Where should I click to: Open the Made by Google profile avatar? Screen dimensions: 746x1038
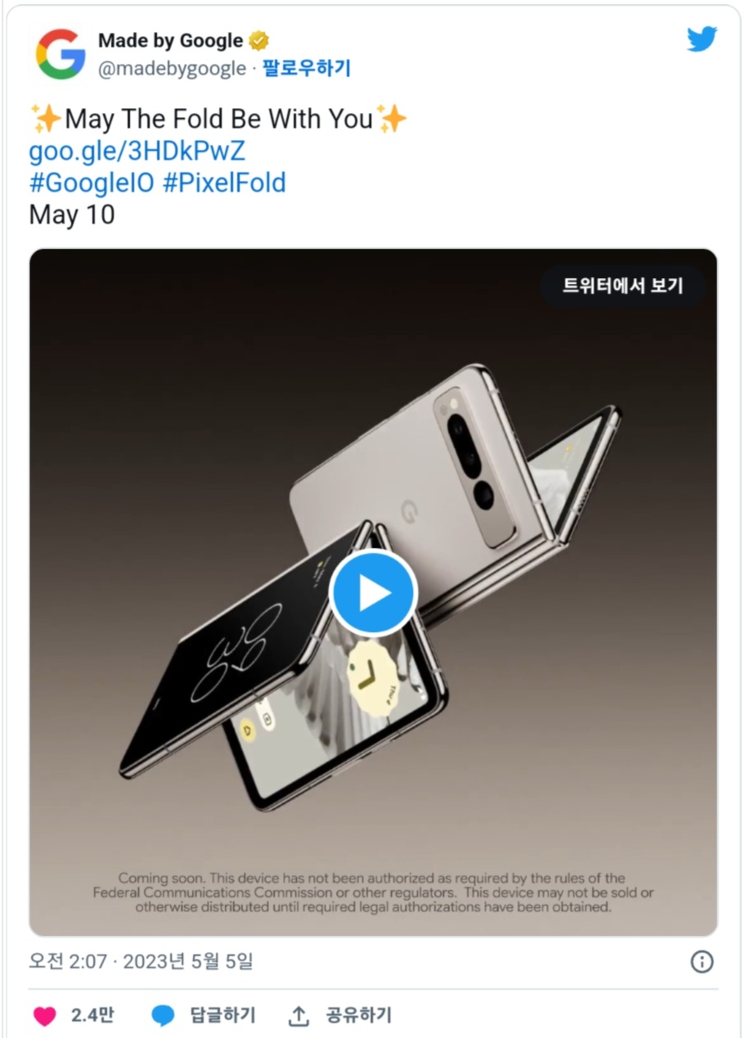point(61,54)
